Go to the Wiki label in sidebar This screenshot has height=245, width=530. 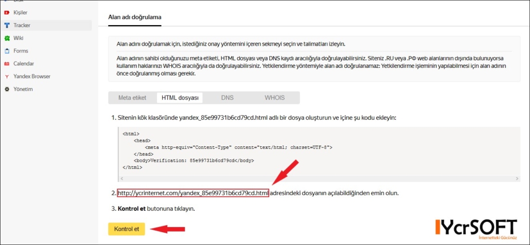click(x=18, y=38)
